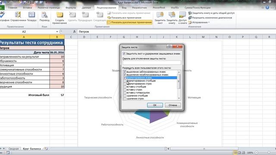
Task: Click cell with Итоговый балл value 57
Action: point(57,95)
